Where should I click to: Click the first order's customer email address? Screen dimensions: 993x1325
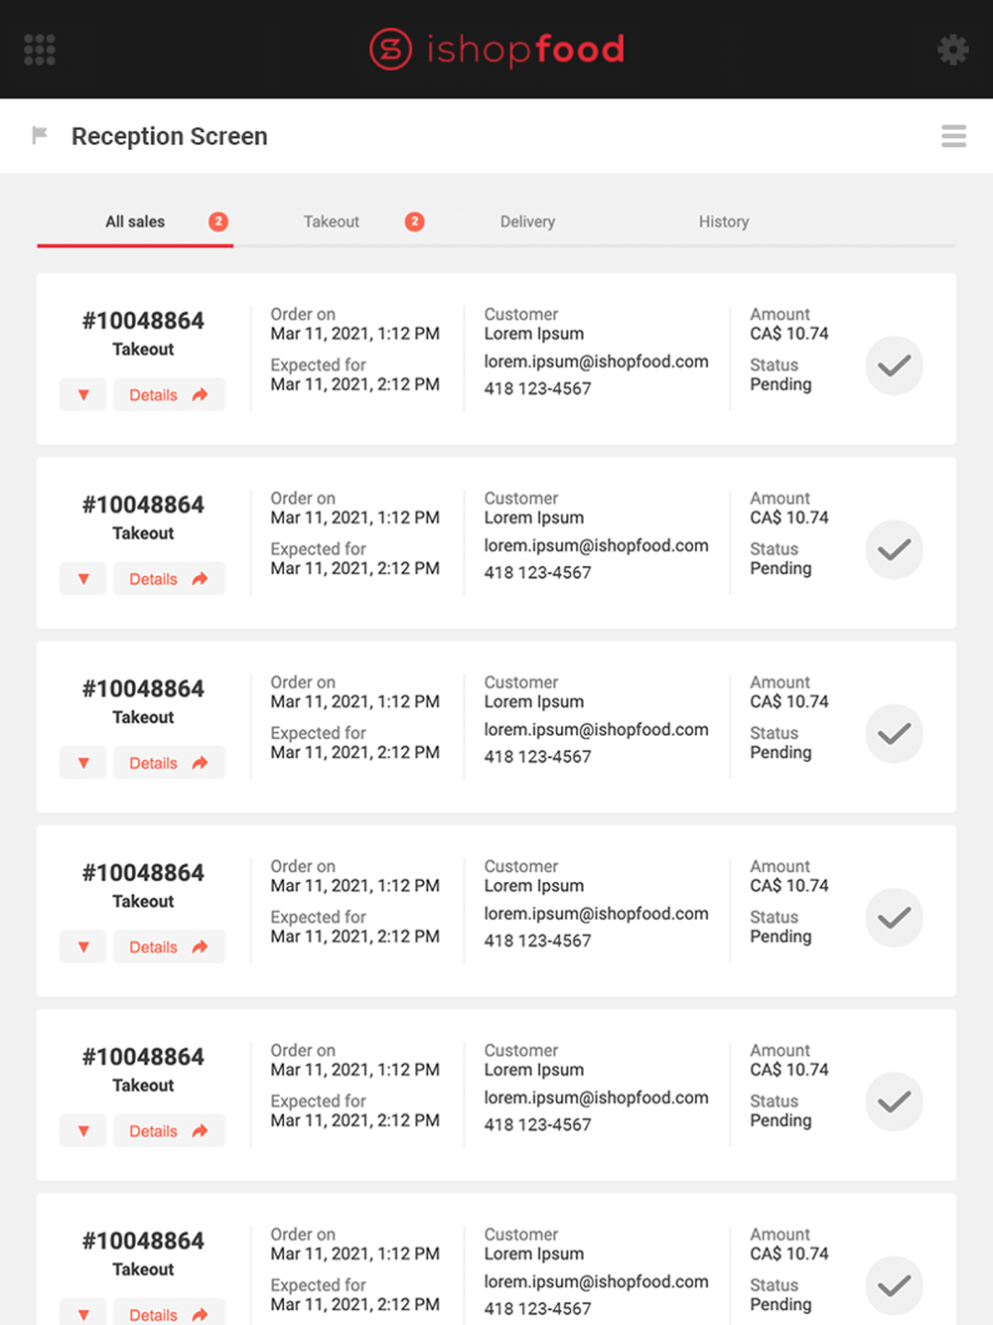click(597, 362)
